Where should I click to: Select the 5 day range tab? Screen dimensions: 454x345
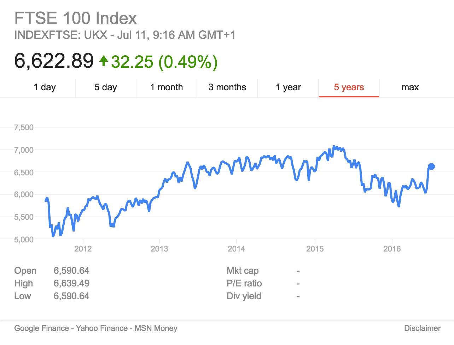[x=106, y=87]
